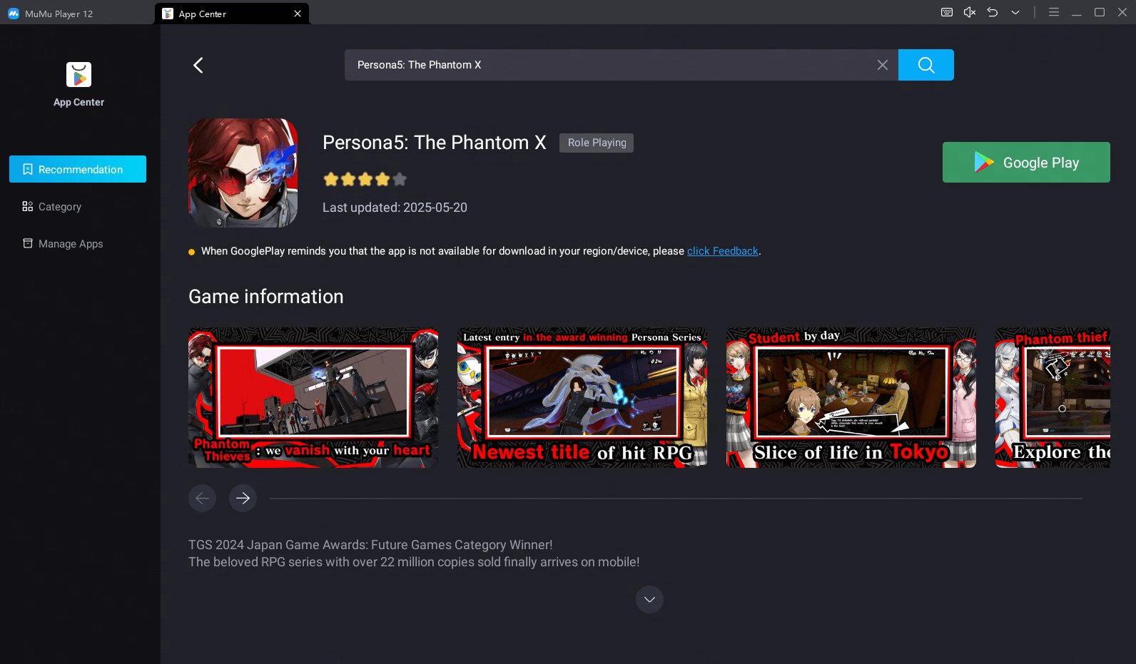Click the Recommendation bookmark icon
This screenshot has width=1136, height=664.
(x=28, y=169)
